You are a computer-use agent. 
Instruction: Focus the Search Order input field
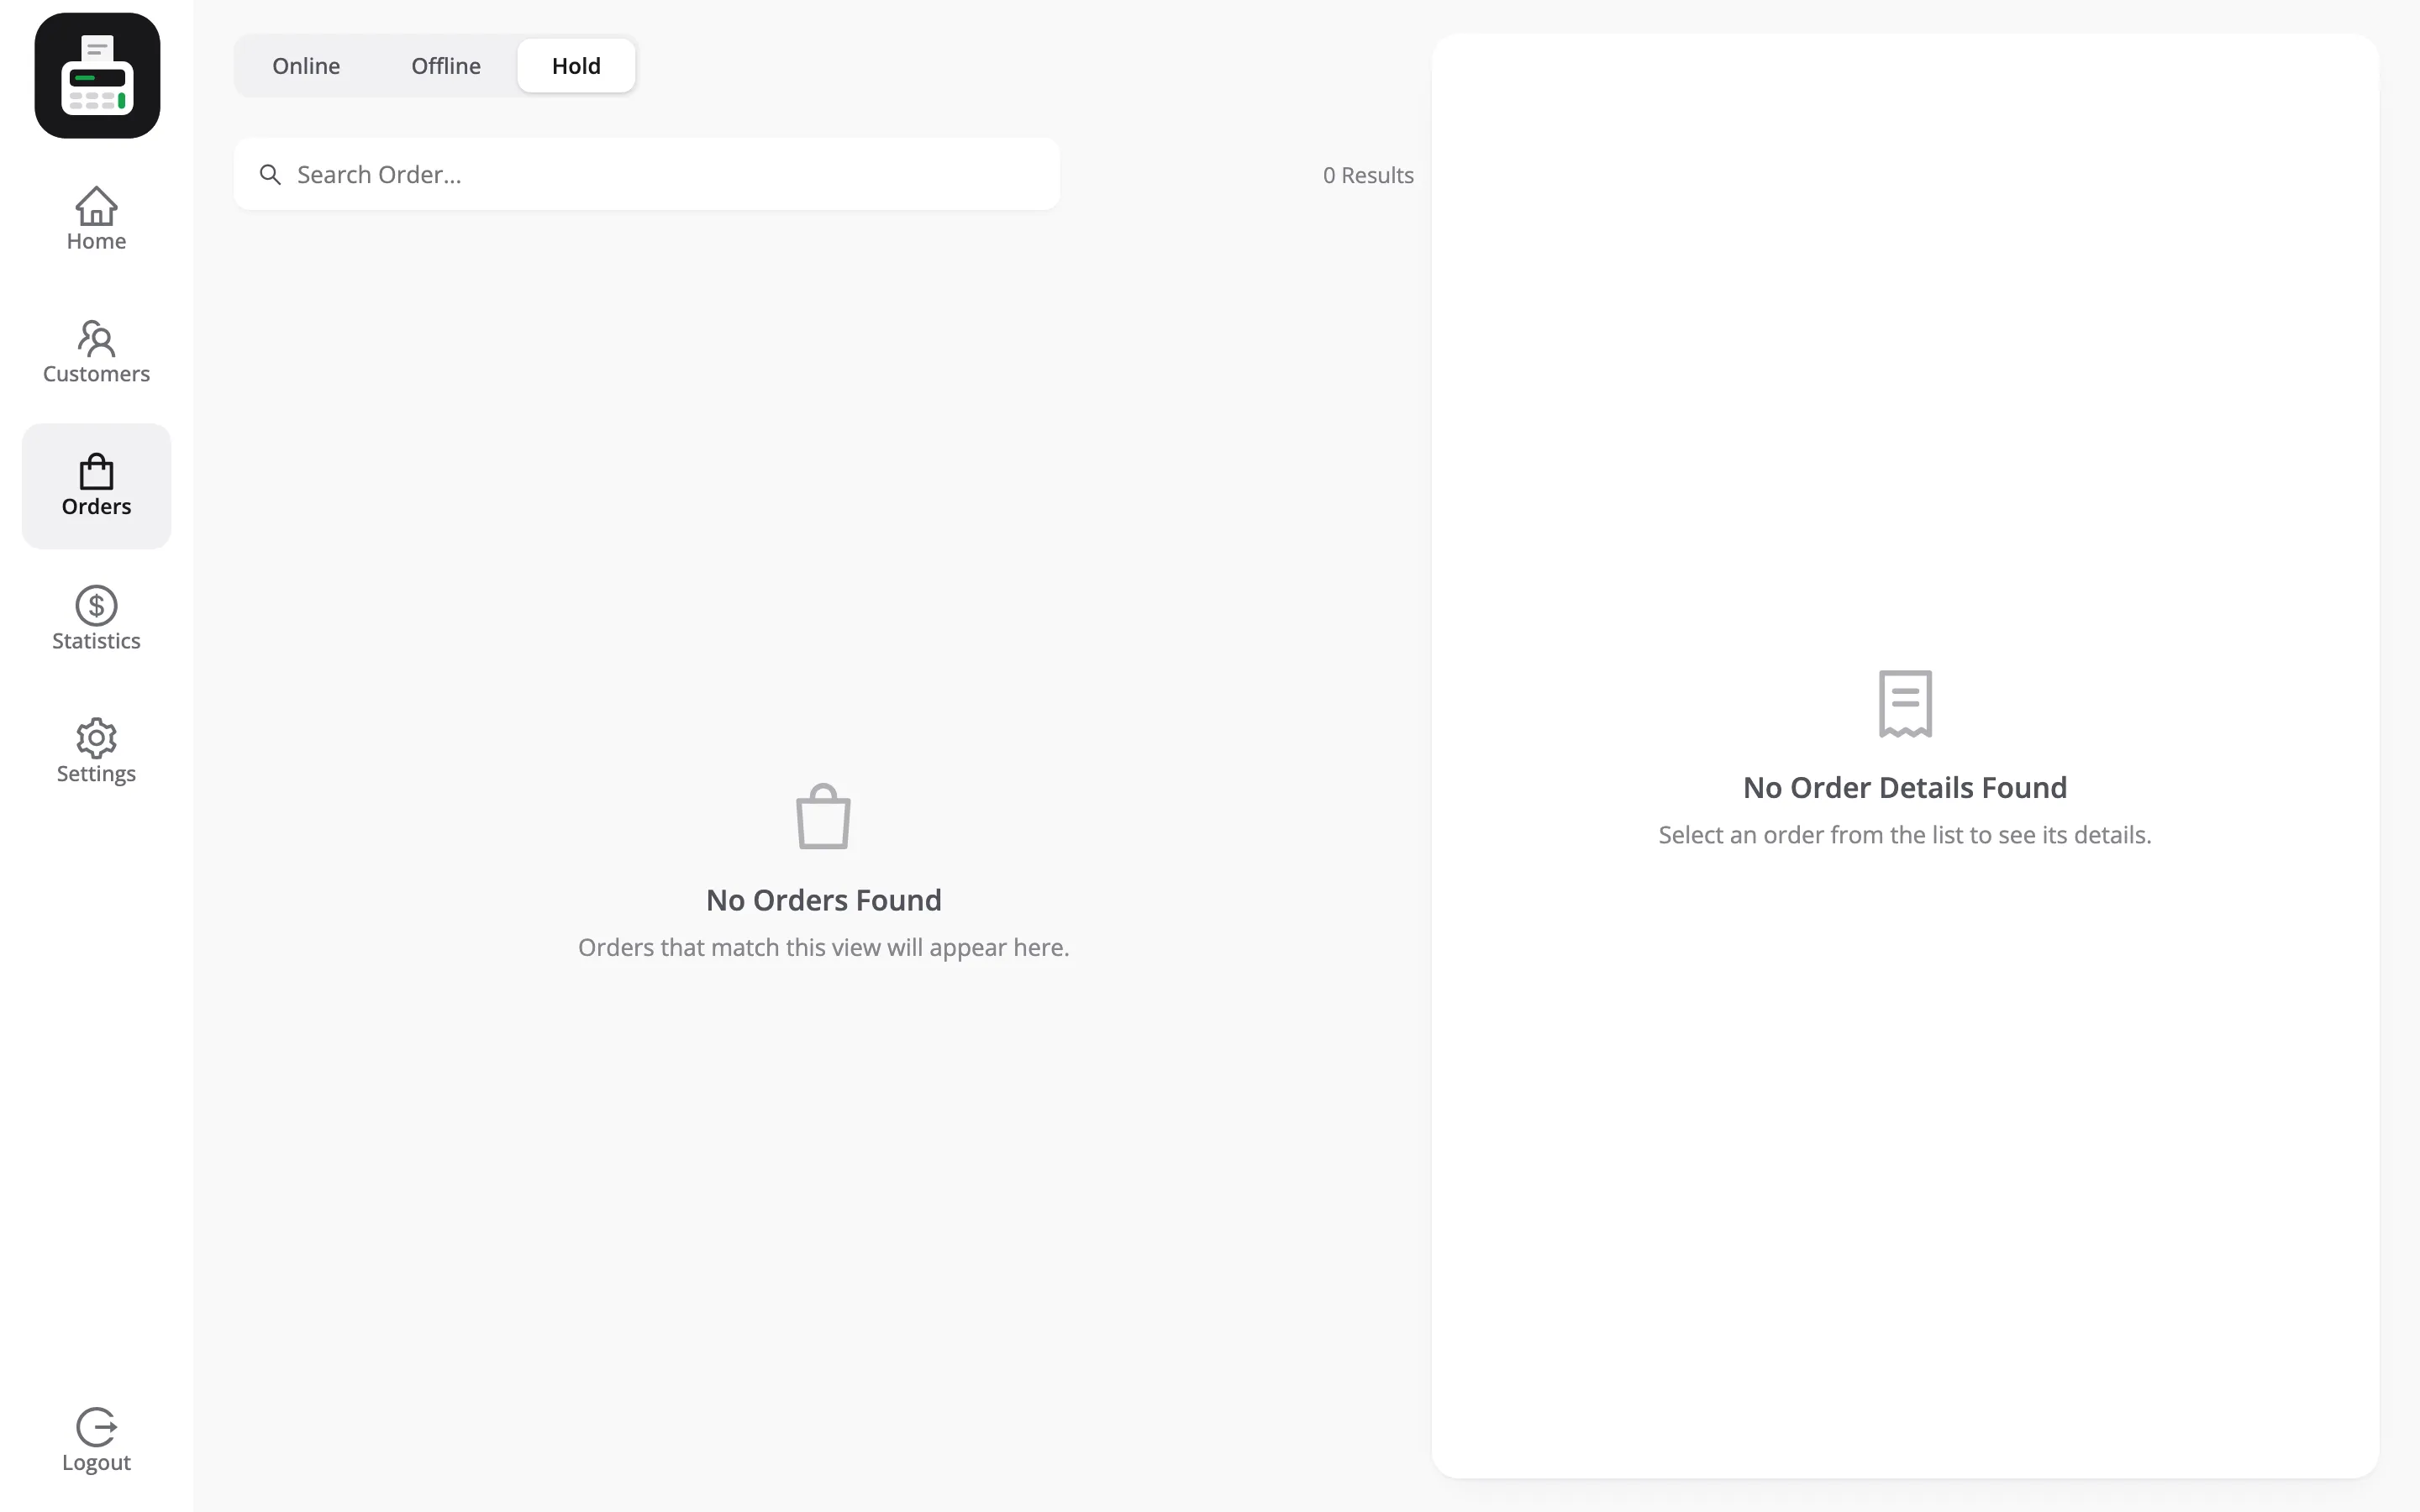(647, 175)
